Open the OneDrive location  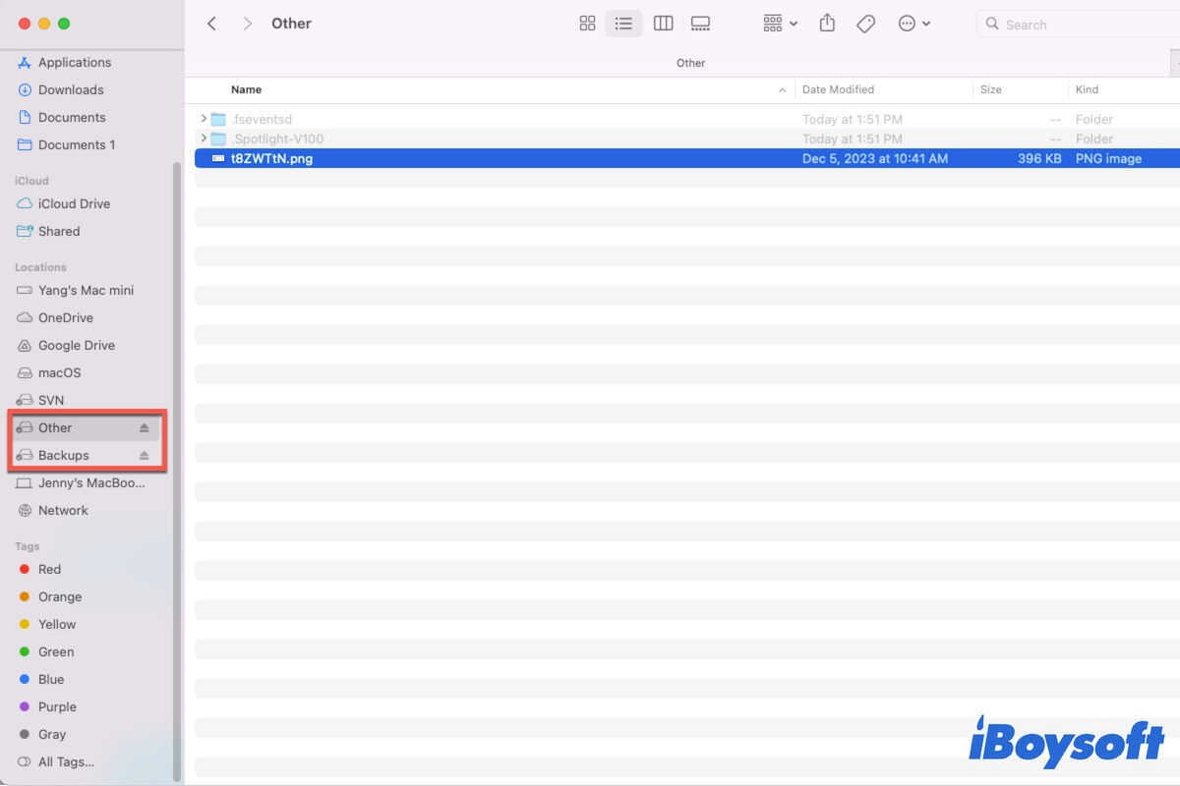[67, 317]
